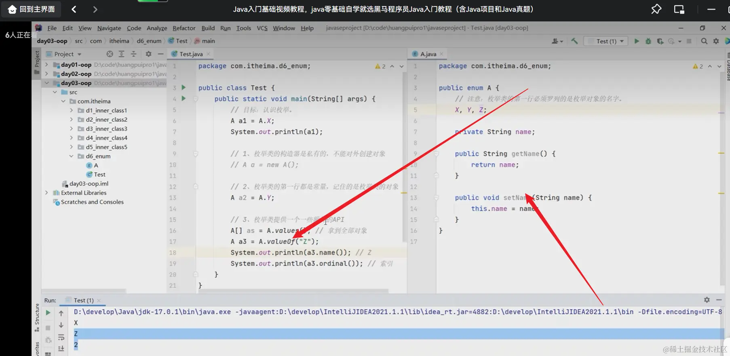Click the Up the Stack Trace arrow
The width and height of the screenshot is (730, 356).
click(61, 313)
